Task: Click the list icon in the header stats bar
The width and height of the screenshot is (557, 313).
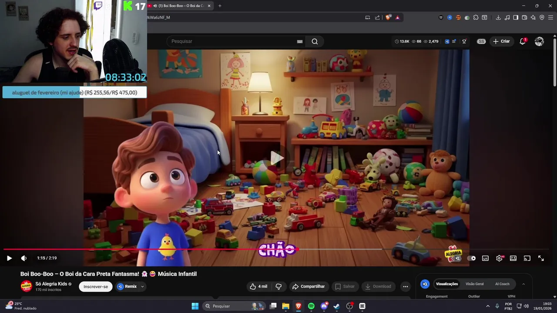Action: click(454, 41)
